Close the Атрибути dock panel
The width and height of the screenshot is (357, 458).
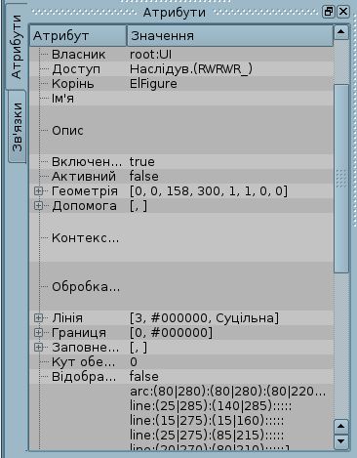[x=343, y=12]
